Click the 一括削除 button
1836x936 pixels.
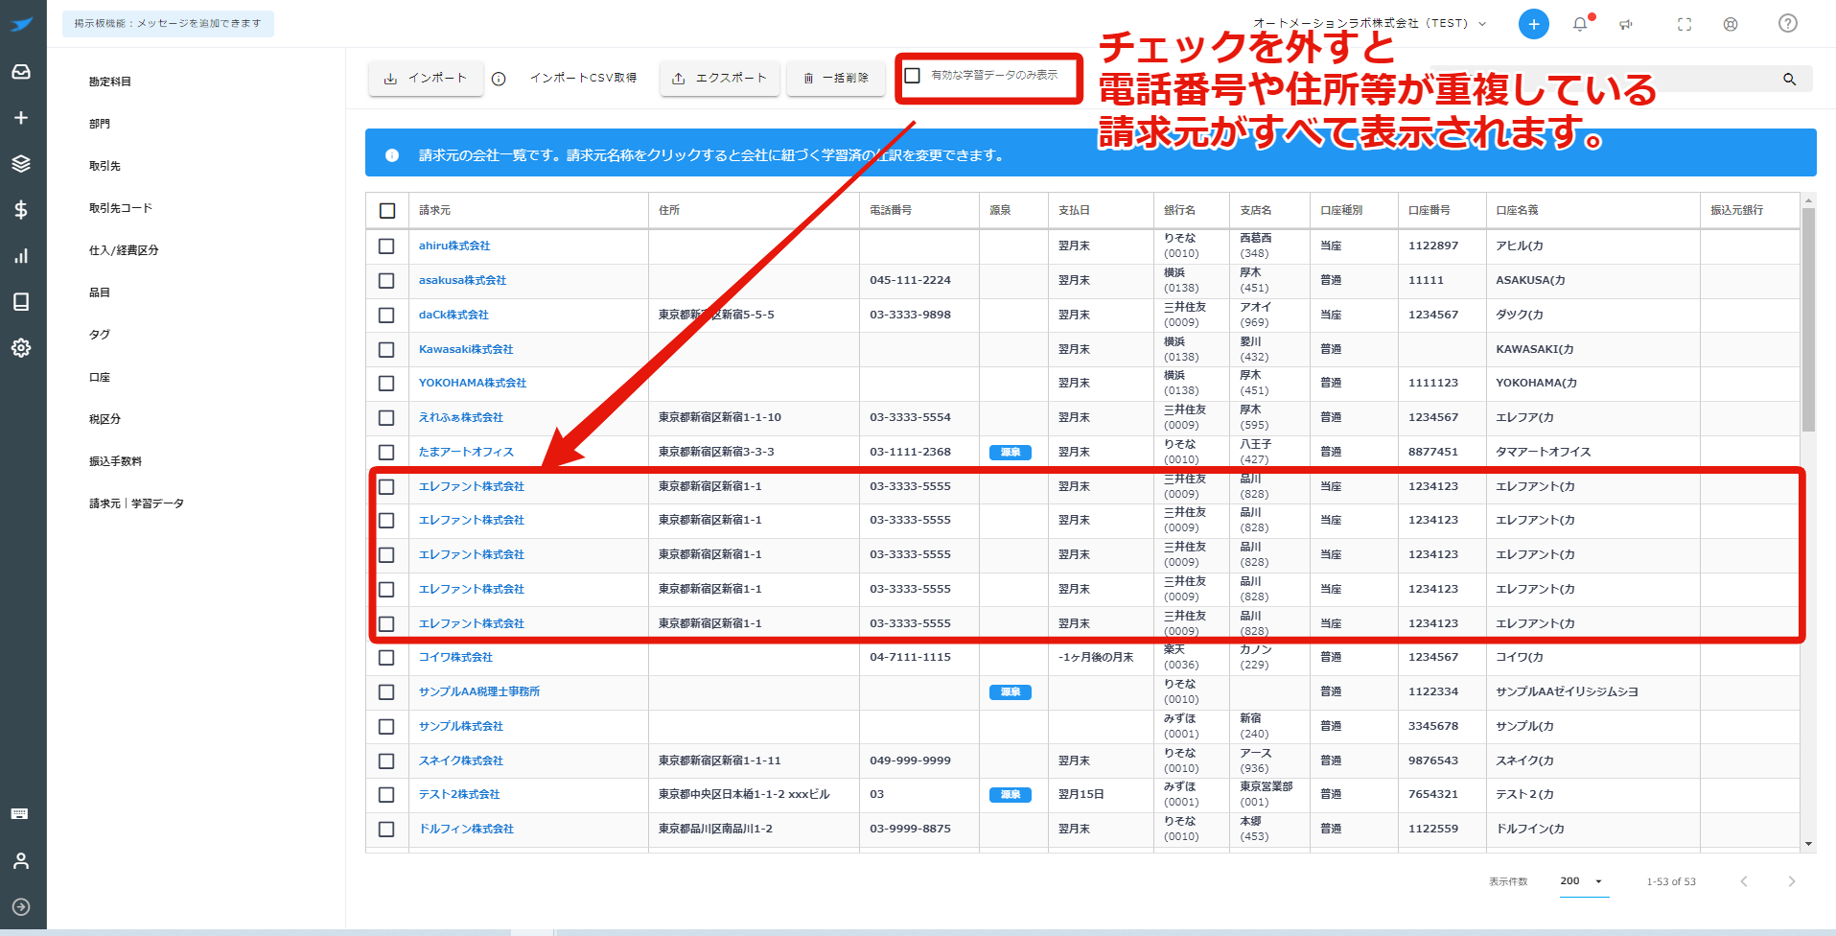point(836,79)
